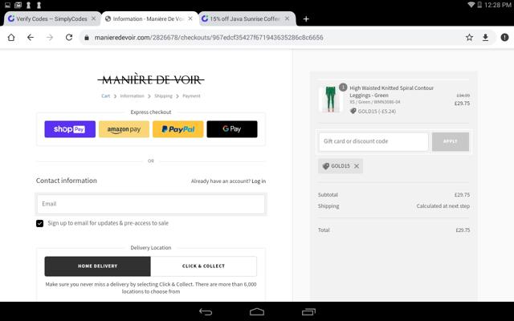Click the green leggings product thumbnail

(x=330, y=100)
